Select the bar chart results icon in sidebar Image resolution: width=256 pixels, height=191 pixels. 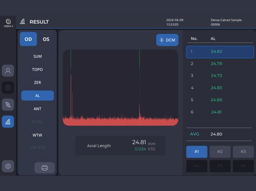pyautogui.click(x=8, y=121)
